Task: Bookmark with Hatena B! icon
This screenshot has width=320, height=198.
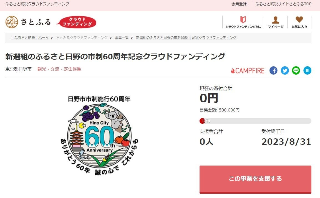Action: (x=307, y=70)
